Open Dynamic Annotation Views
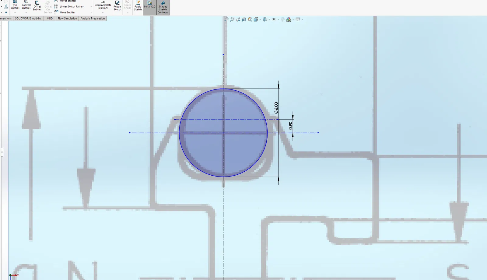487x280 pixels. point(250,19)
